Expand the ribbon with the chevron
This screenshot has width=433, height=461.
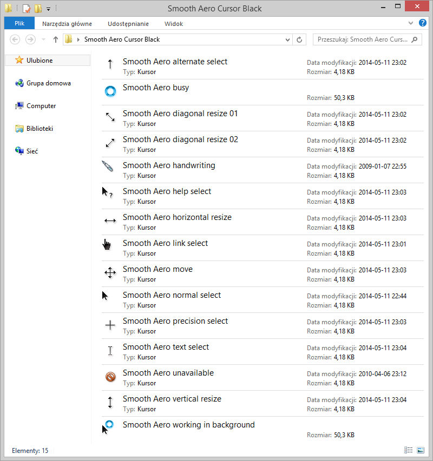[x=411, y=23]
